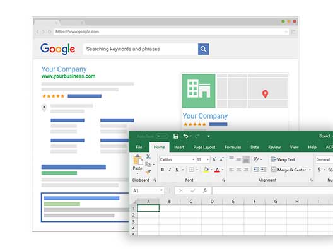Apply middle vertical alignment

click(238, 159)
